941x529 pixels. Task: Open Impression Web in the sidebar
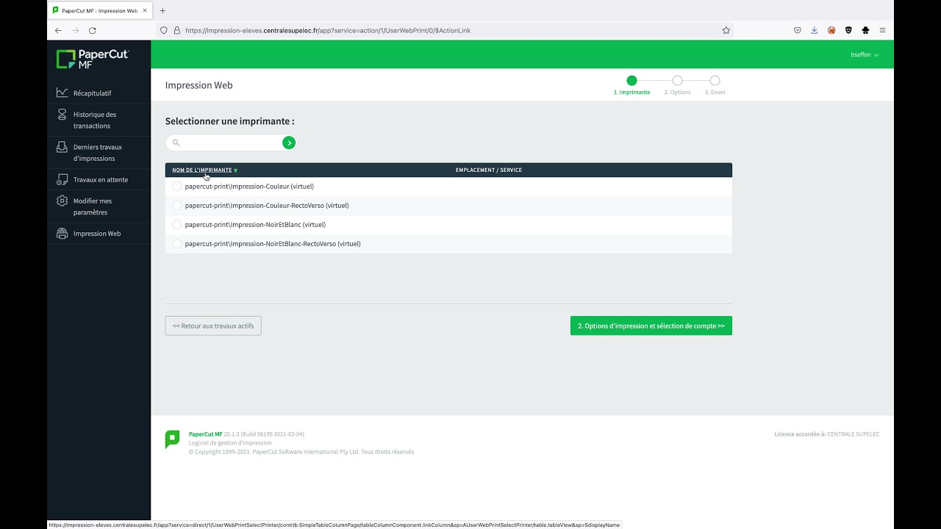pos(99,234)
